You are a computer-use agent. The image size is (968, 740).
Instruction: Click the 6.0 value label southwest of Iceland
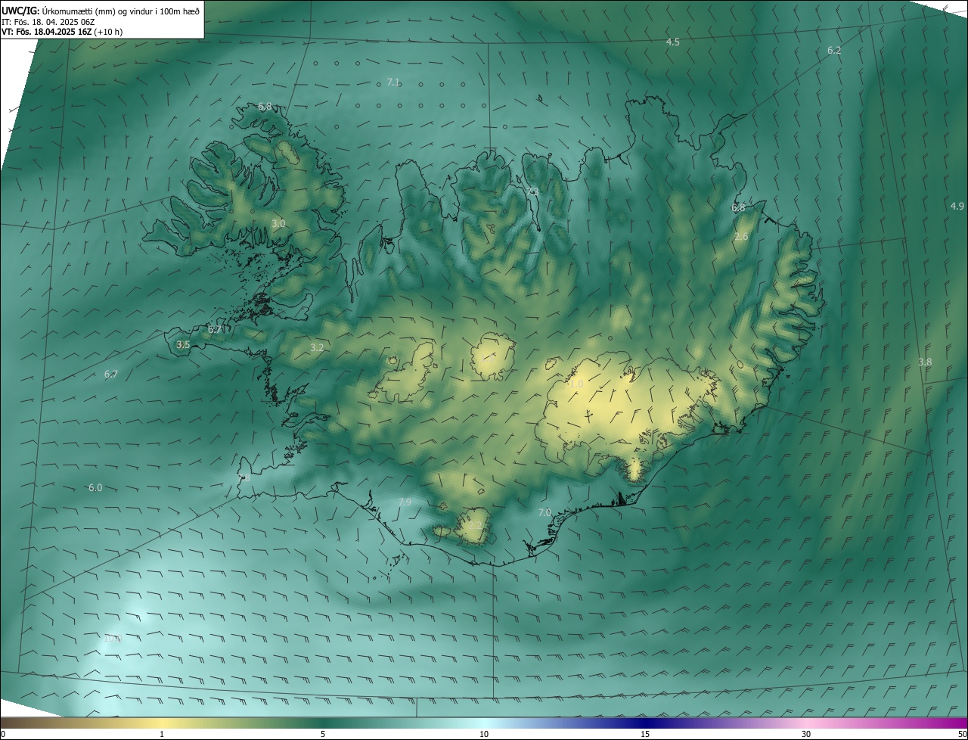95,488
